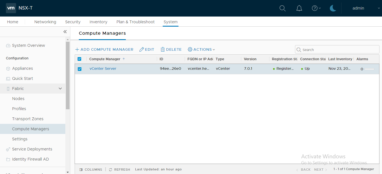The height and width of the screenshot is (174, 382).
Task: Click the sidebar scrollbar thumb
Action: click(x=68, y=75)
